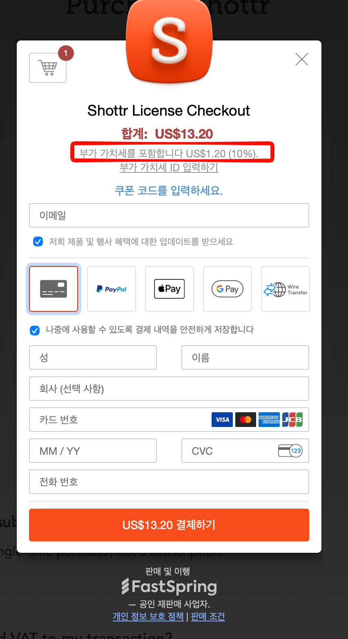348x639 pixels.
Task: Open the 판매 조건 terms link
Action: tap(208, 616)
